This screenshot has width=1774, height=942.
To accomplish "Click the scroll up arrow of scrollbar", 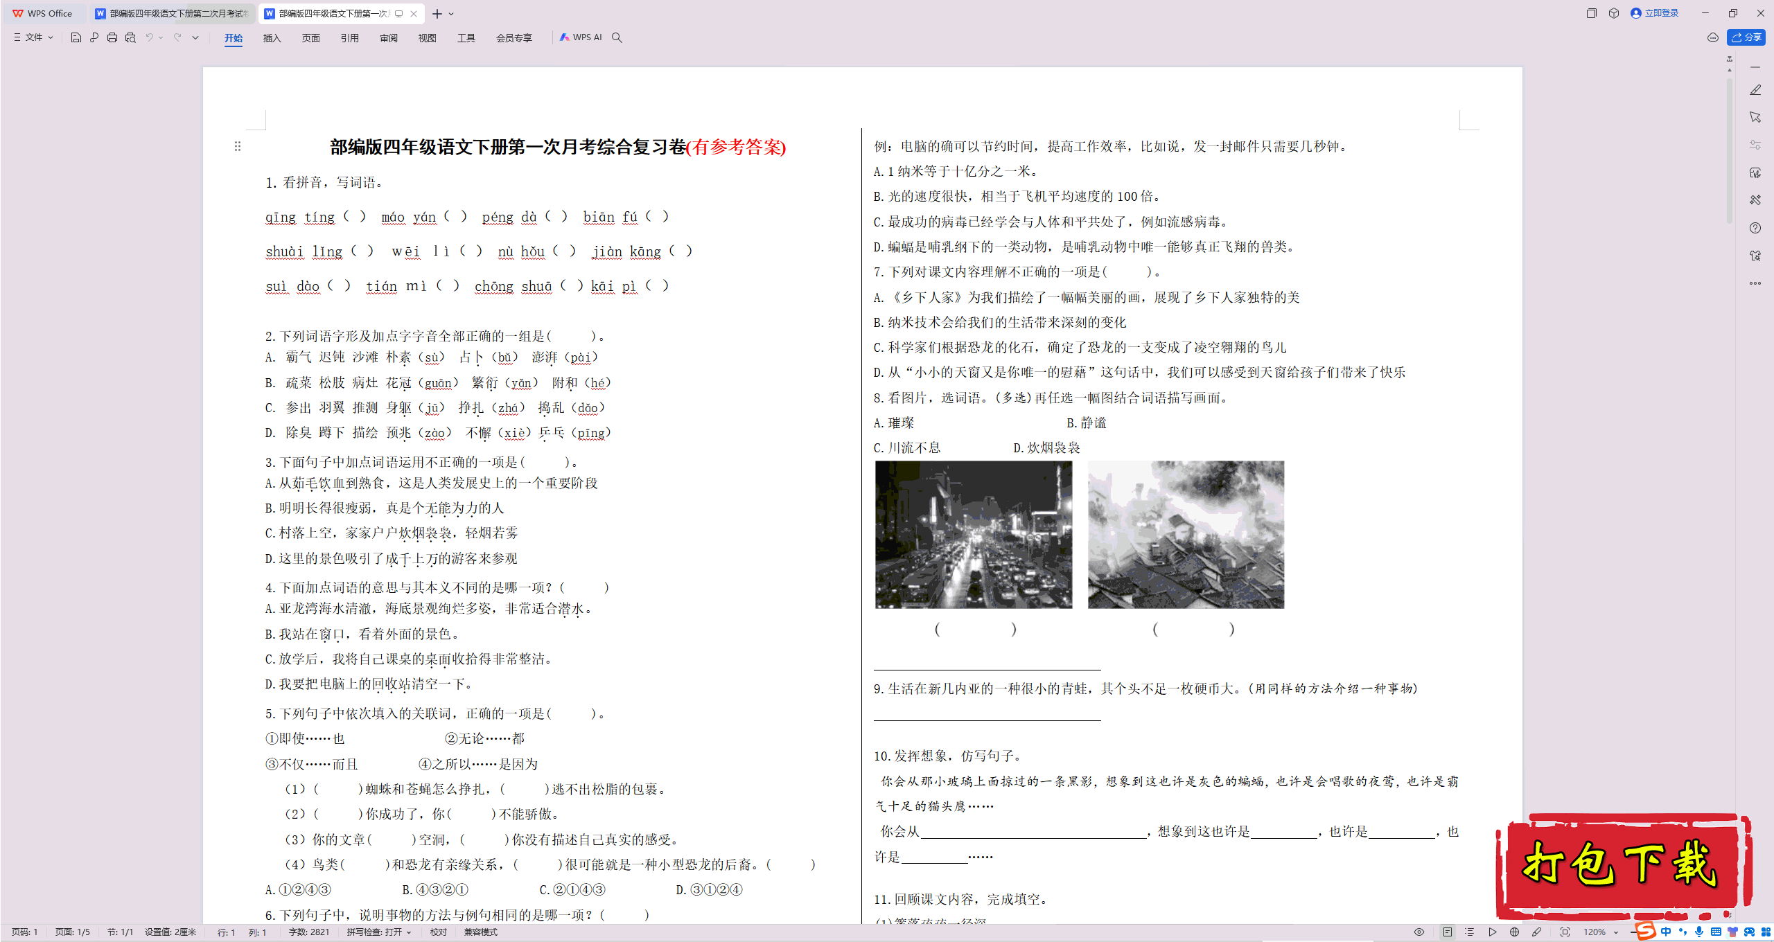I will (1730, 70).
